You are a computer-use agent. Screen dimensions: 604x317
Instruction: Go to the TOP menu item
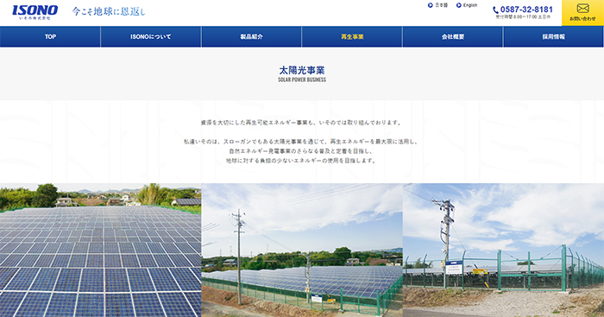pyautogui.click(x=50, y=36)
